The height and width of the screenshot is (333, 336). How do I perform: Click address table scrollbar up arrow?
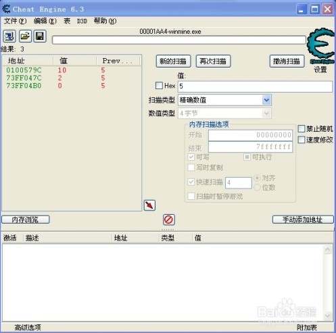click(327, 249)
